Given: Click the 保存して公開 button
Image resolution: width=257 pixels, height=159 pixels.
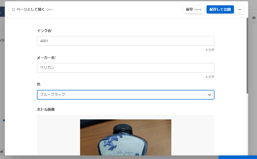Looking at the screenshot, I should point(220,9).
